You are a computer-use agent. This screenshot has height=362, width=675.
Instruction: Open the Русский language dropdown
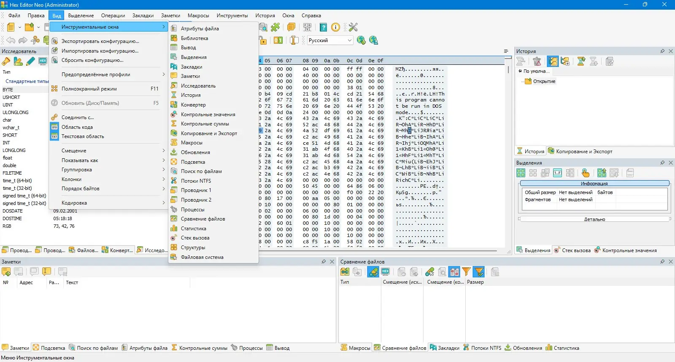click(330, 40)
